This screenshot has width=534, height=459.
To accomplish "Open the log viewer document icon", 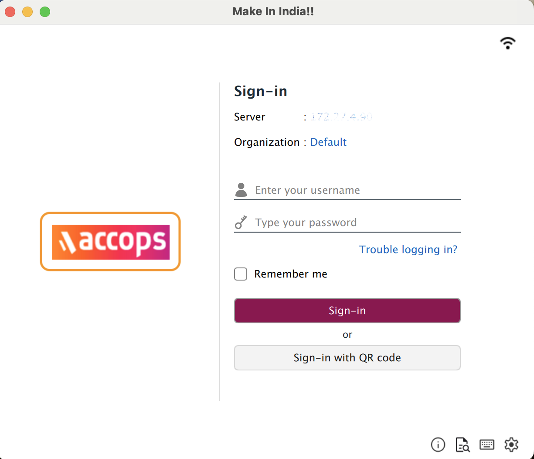I will pyautogui.click(x=463, y=445).
